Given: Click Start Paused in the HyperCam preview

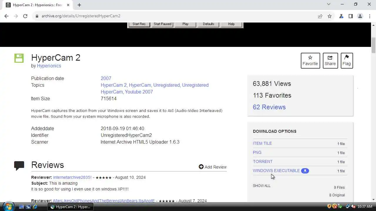Looking at the screenshot, I should coord(162,24).
